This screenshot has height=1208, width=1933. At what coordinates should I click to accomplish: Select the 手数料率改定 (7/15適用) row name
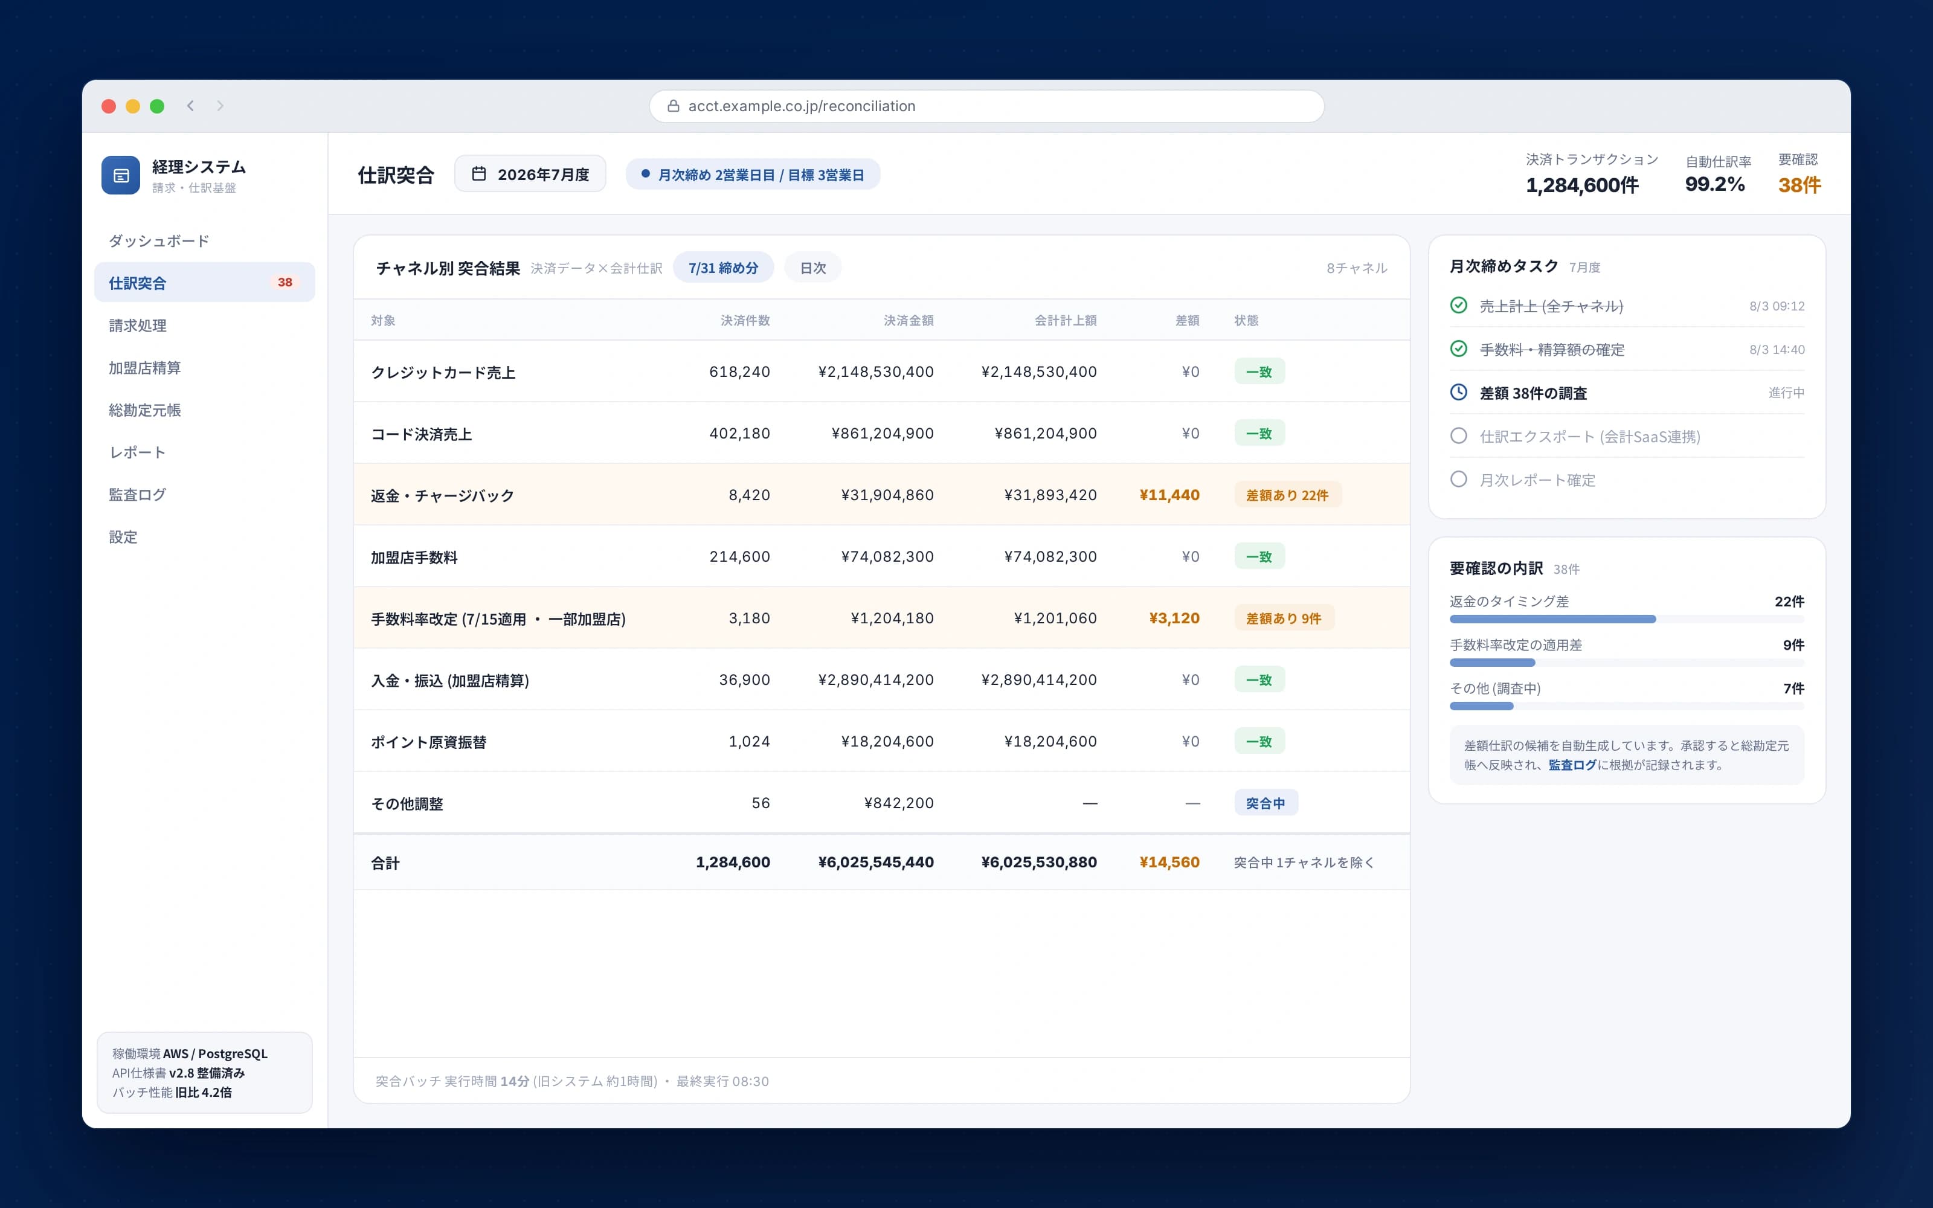click(x=498, y=618)
